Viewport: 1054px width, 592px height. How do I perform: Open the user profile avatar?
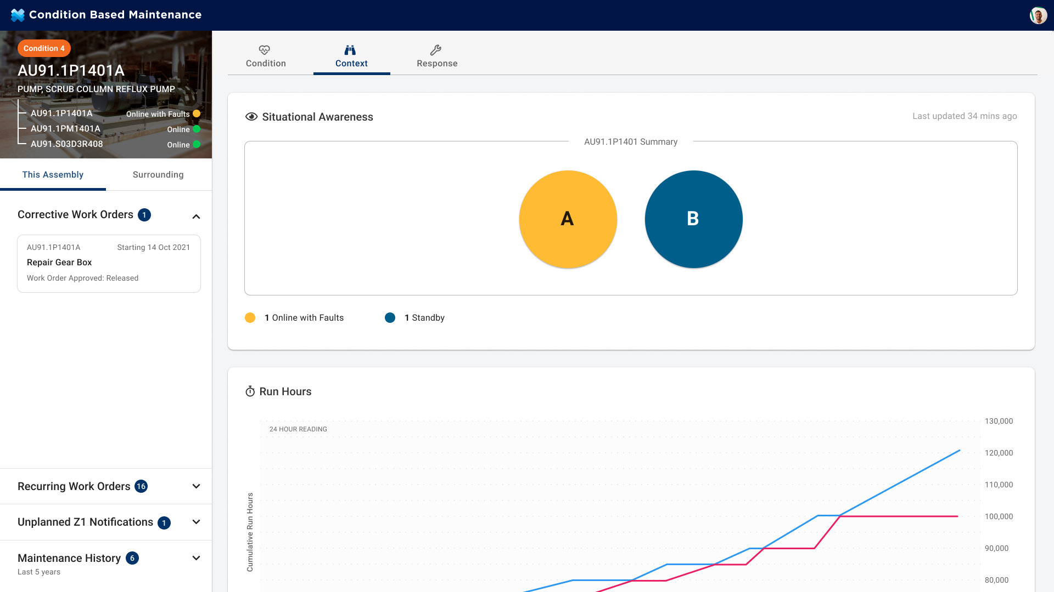point(1038,15)
